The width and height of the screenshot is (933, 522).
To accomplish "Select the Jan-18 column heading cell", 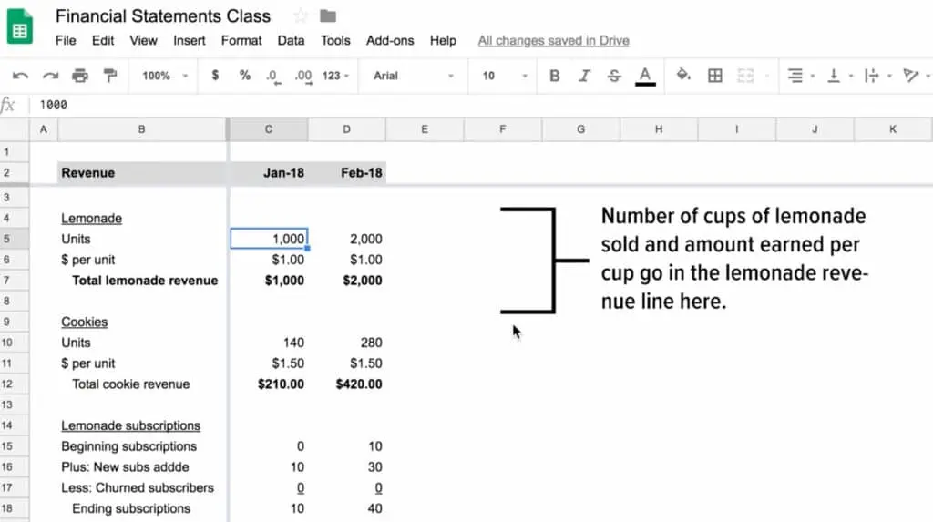I will pos(269,172).
